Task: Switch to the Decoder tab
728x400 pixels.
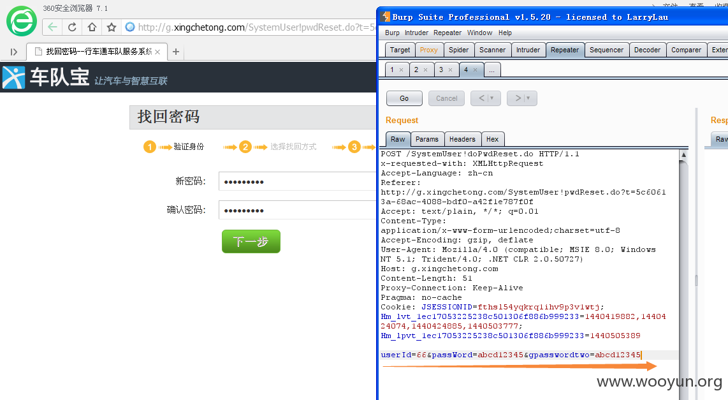Action: (x=647, y=50)
